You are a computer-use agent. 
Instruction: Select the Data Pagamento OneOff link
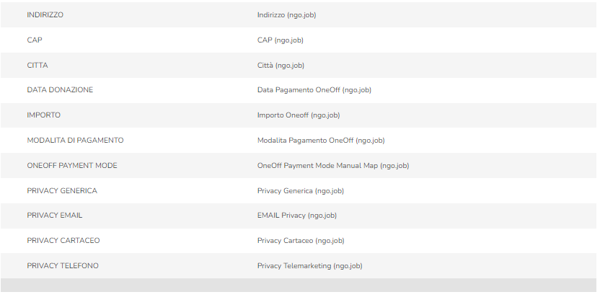click(x=314, y=90)
